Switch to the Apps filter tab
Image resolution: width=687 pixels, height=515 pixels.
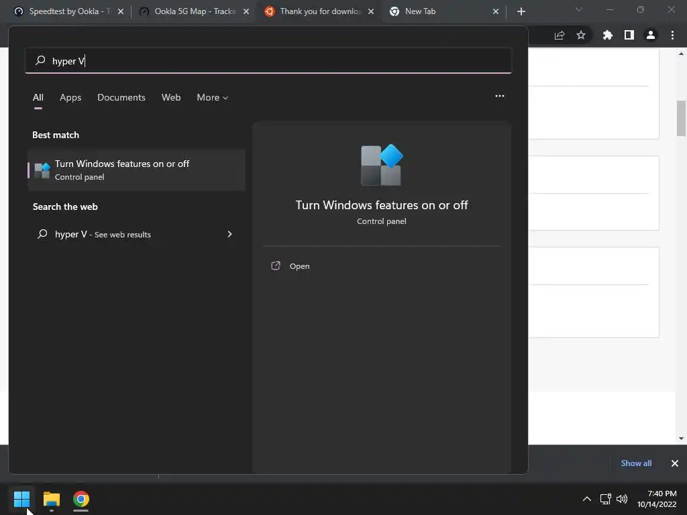70,97
